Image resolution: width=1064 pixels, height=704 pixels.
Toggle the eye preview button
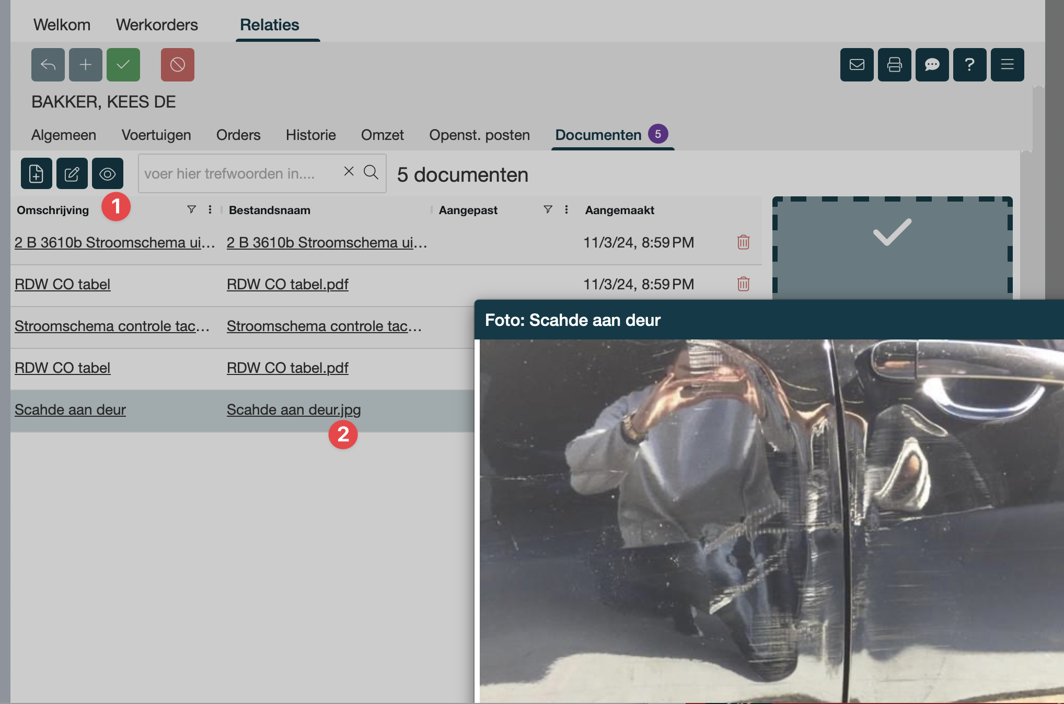107,173
